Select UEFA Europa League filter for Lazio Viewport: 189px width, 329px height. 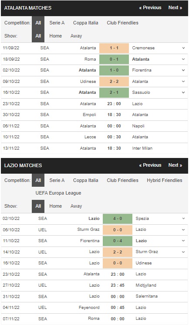(x=58, y=193)
